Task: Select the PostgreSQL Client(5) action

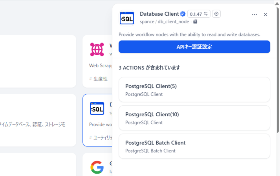Action: [x=194, y=90]
